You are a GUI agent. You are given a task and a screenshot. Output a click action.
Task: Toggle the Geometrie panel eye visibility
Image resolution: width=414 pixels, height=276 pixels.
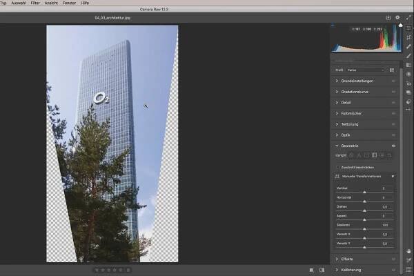point(393,146)
